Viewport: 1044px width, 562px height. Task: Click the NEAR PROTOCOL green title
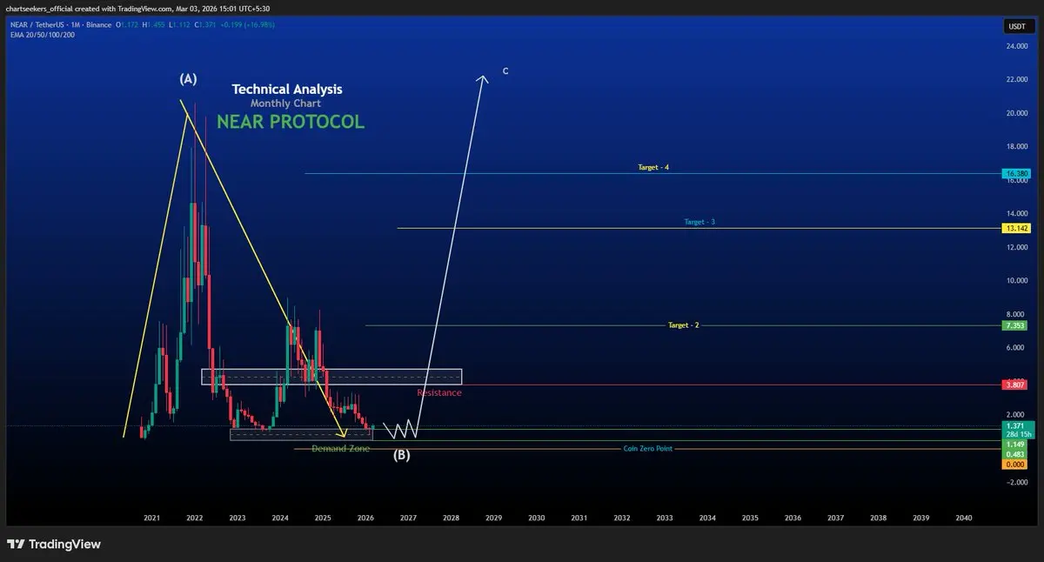[291, 122]
